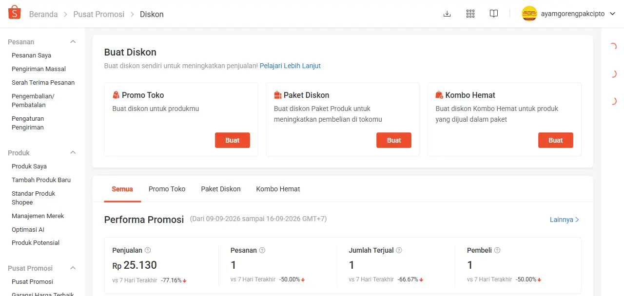The image size is (624, 296).
Task: Switch to the Promo Toko tab
Action: [167, 189]
